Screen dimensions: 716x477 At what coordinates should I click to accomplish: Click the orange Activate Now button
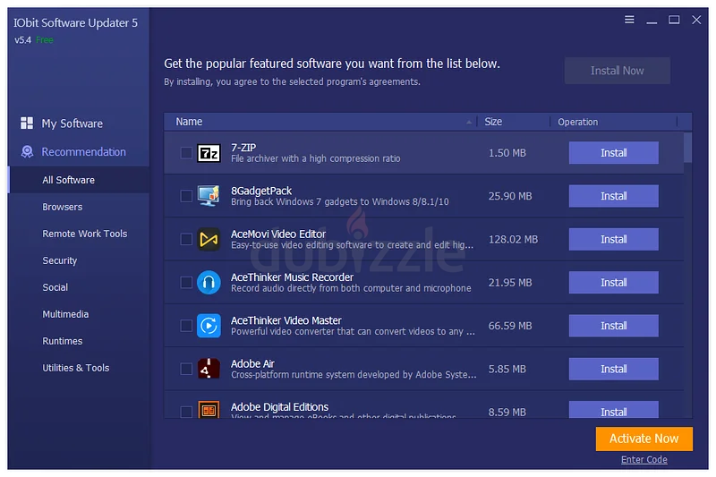(x=644, y=439)
